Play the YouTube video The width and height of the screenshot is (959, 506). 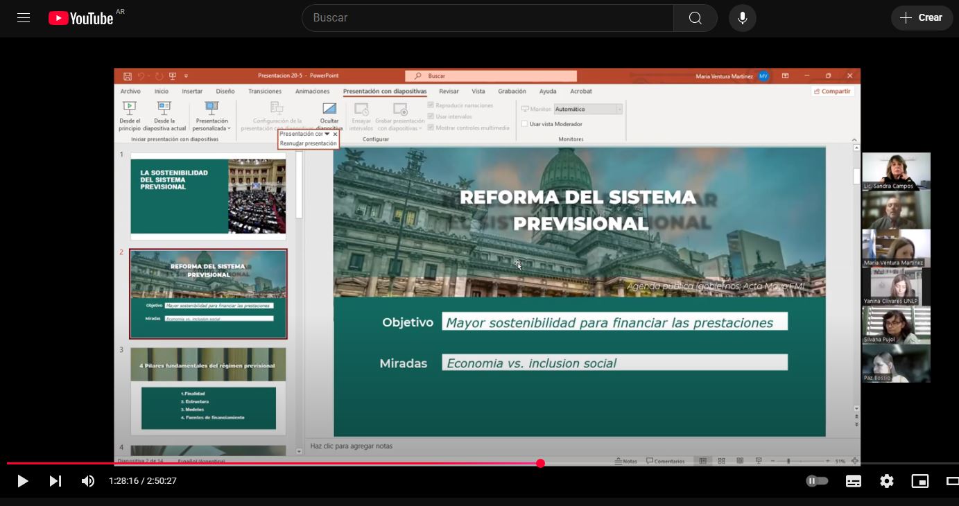(x=22, y=481)
